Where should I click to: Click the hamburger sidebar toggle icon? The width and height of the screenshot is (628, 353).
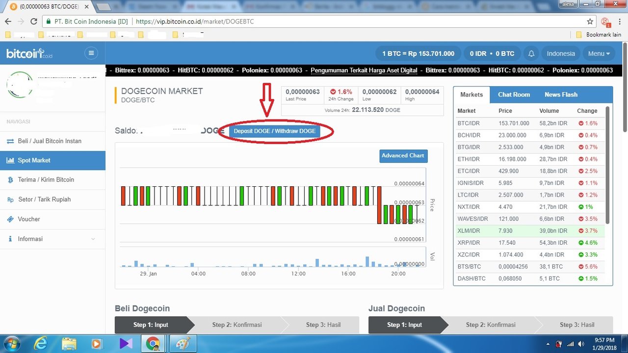91,53
